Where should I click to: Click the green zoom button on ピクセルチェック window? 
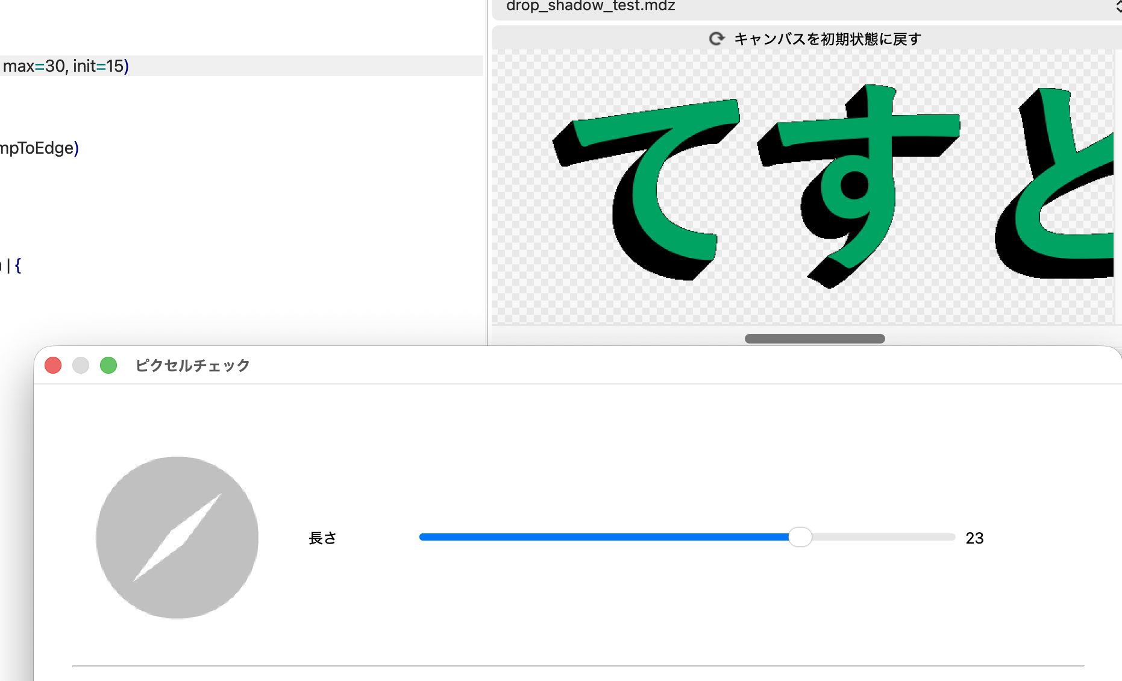pyautogui.click(x=108, y=365)
